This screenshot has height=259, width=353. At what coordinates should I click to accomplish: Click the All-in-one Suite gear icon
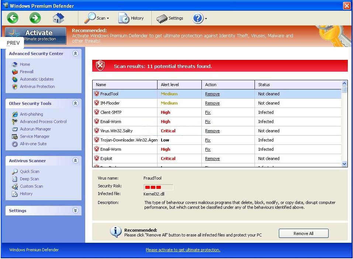(x=15, y=144)
